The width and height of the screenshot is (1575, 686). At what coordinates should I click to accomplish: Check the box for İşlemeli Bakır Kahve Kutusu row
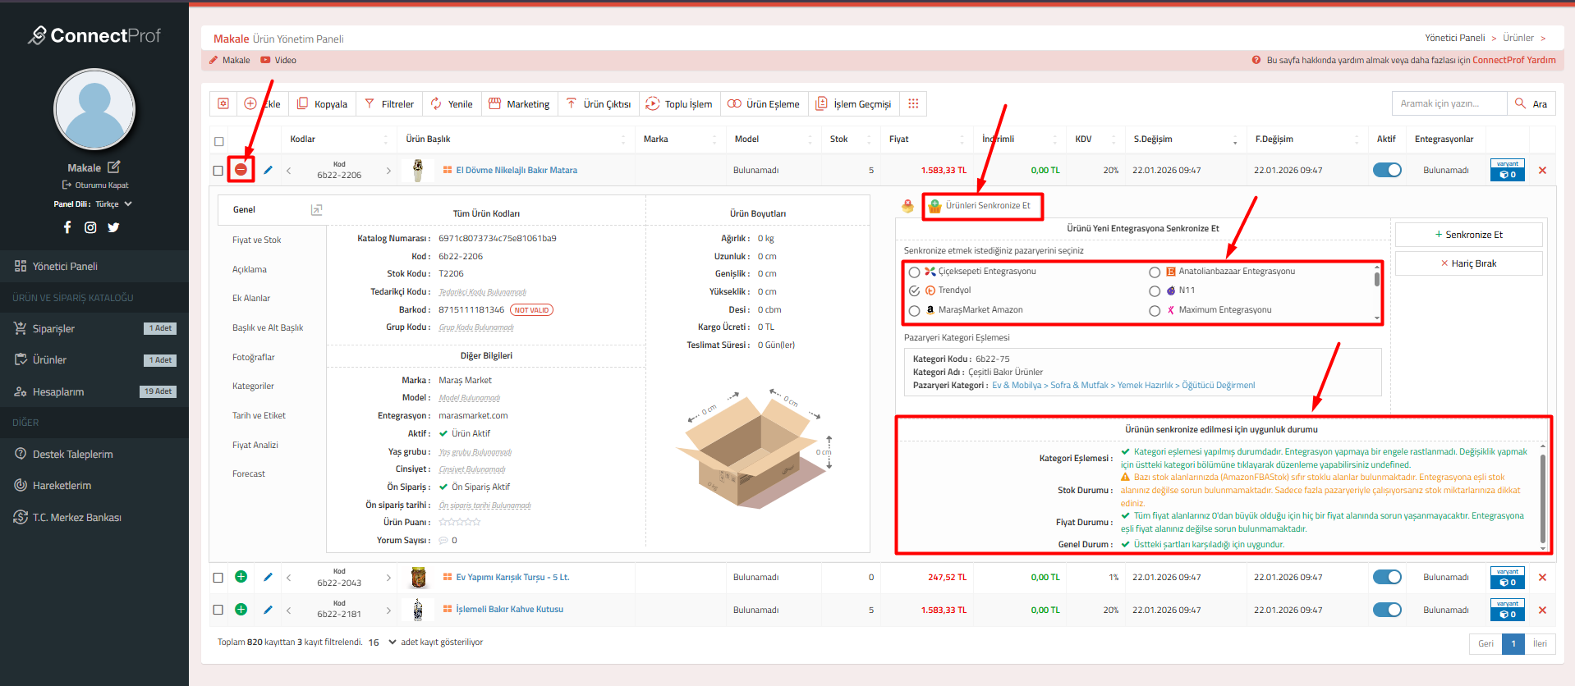click(218, 610)
